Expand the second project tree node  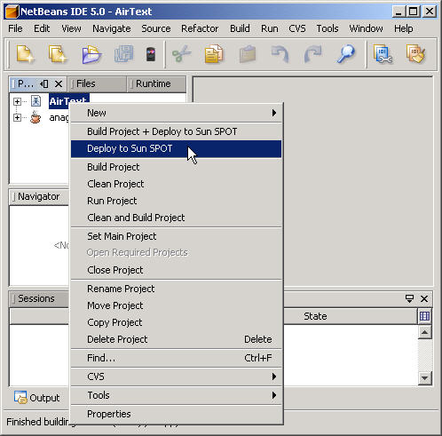click(x=17, y=117)
